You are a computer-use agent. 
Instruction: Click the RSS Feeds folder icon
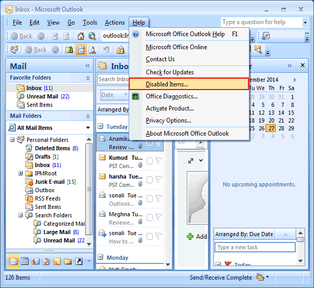coord(29,198)
